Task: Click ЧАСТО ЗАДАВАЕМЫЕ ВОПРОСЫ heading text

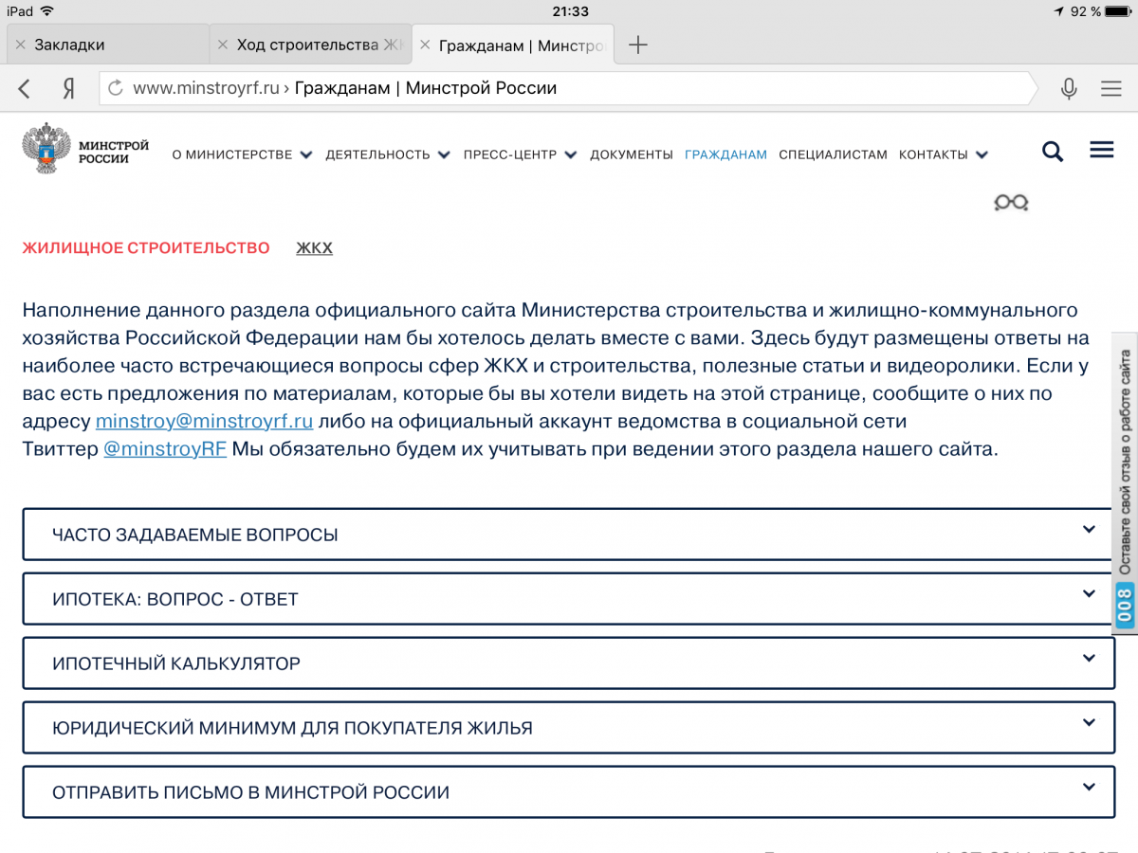Action: click(195, 535)
